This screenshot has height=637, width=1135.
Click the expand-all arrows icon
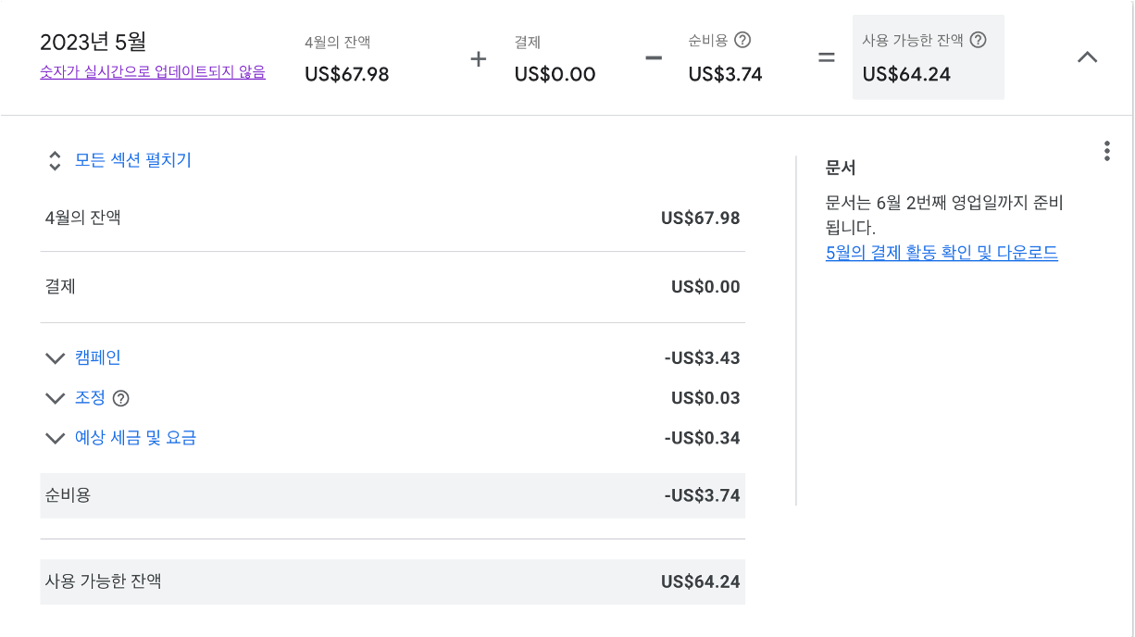click(x=55, y=160)
